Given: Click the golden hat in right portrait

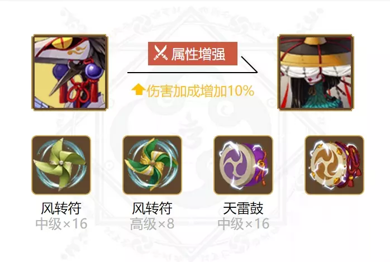Looking at the screenshot, I should coord(316,53).
